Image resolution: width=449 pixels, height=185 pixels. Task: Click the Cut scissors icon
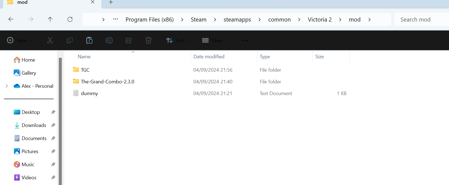[x=50, y=41]
